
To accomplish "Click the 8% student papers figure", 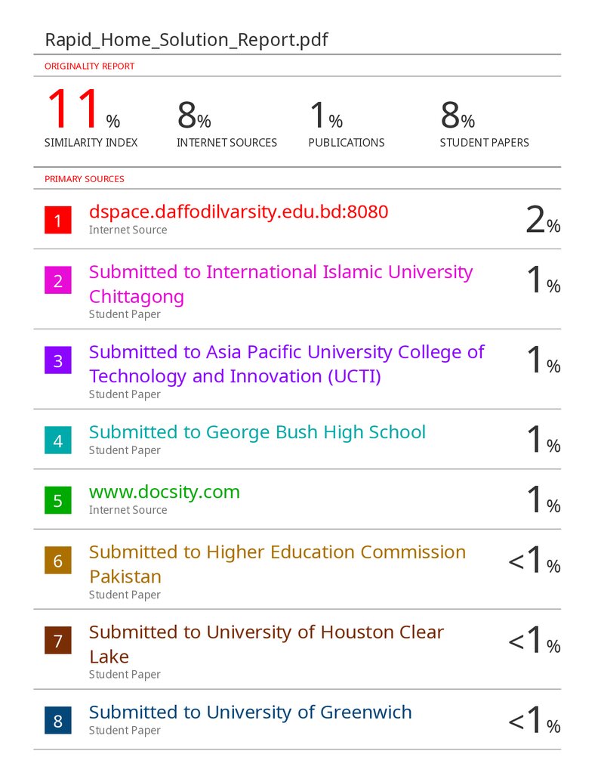I will pos(458,115).
